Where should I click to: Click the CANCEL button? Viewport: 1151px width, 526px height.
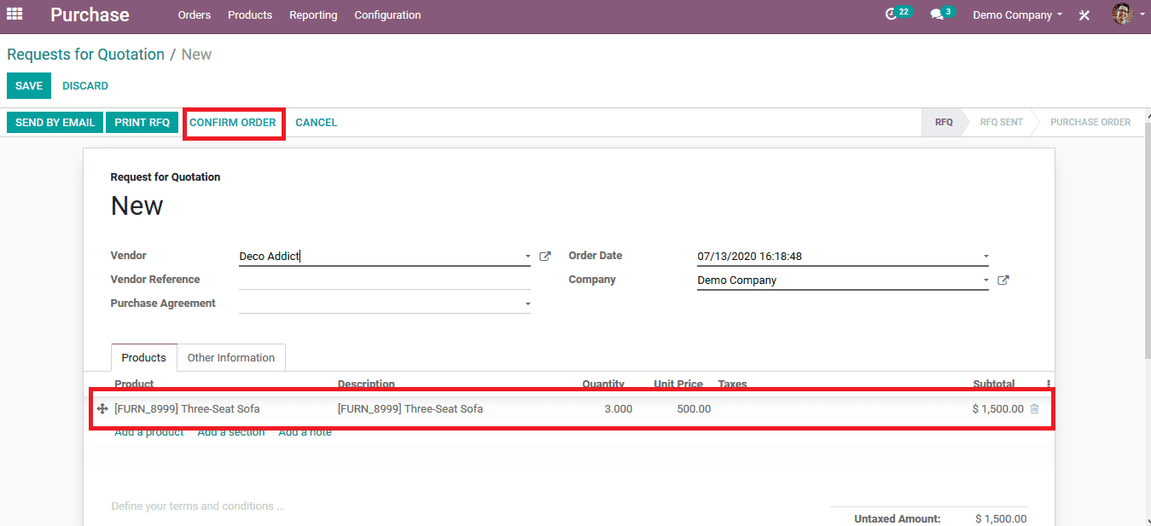(317, 123)
